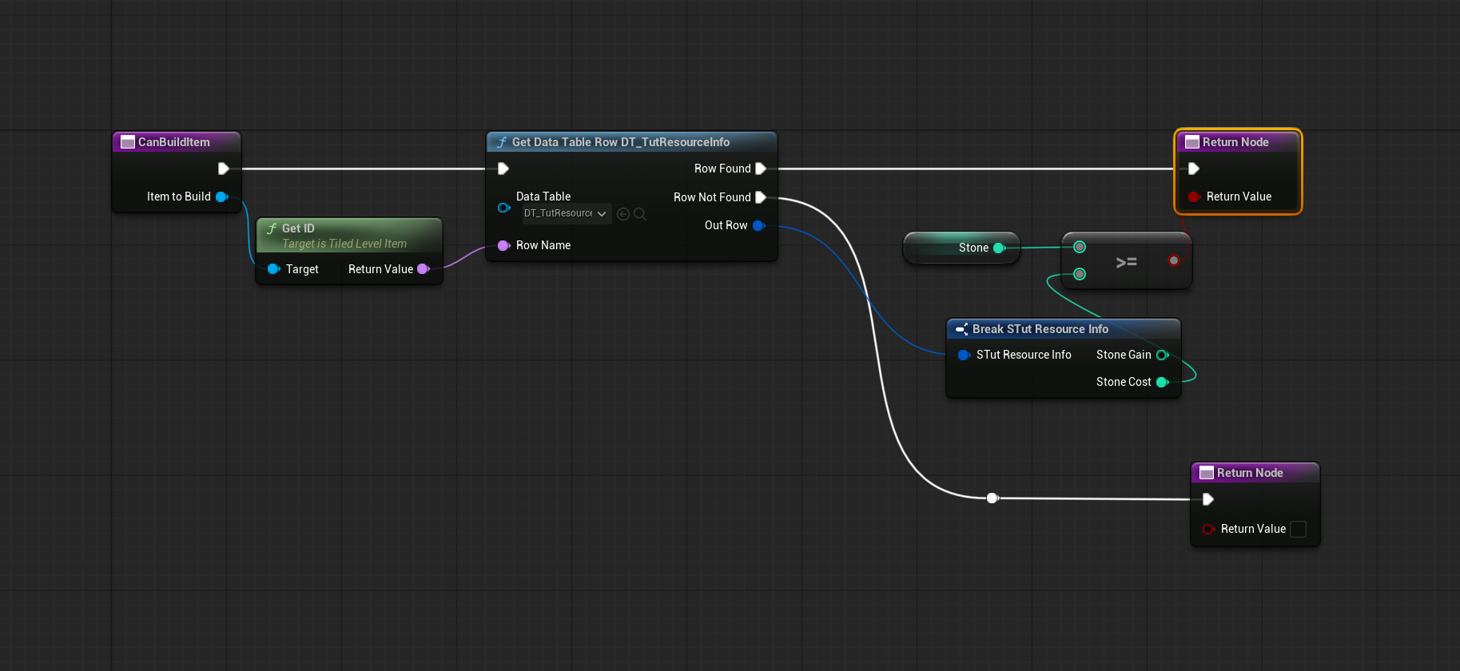Click the Out Row output pin
Image resolution: width=1460 pixels, height=671 pixels.
[x=758, y=226]
